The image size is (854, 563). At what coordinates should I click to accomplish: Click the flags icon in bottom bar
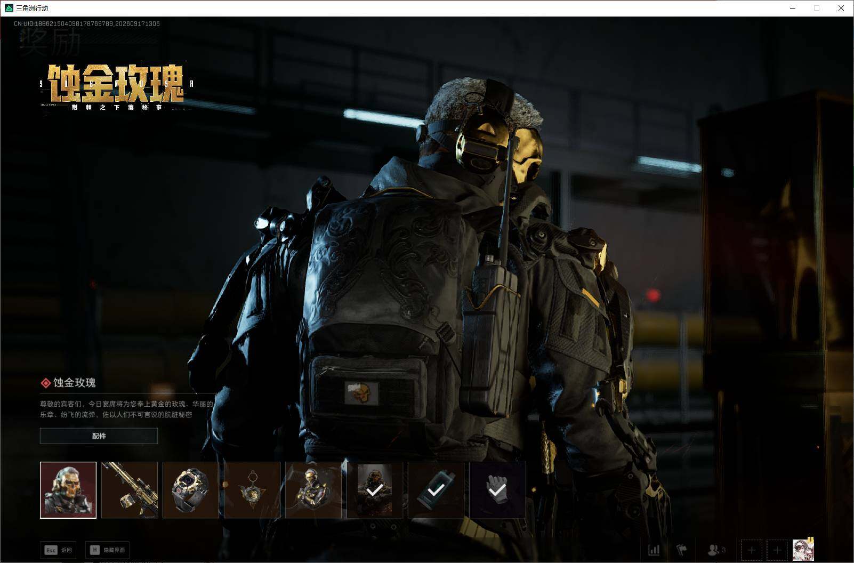[x=681, y=550]
